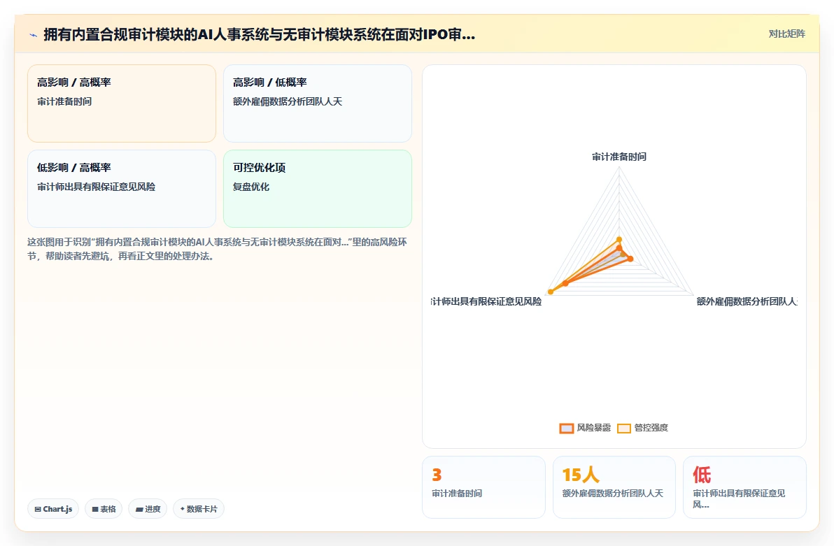This screenshot has height=546, width=834.
Task: Select the 可控优化项 green card
Action: pyautogui.click(x=318, y=189)
